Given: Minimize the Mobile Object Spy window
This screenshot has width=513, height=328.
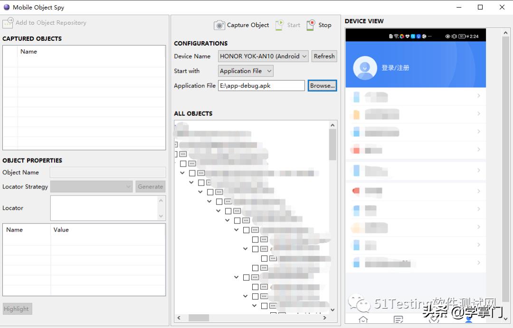Looking at the screenshot, I should (x=459, y=7).
